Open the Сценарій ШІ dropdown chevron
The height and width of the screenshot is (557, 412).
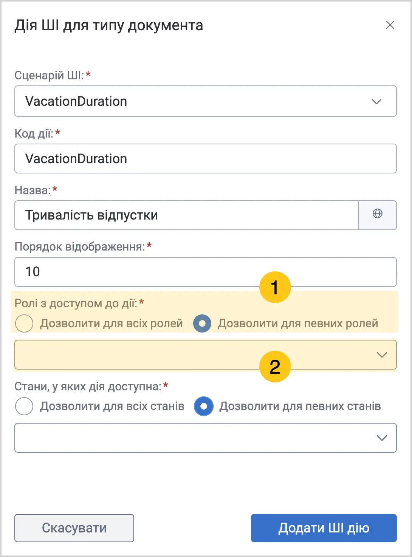[376, 102]
